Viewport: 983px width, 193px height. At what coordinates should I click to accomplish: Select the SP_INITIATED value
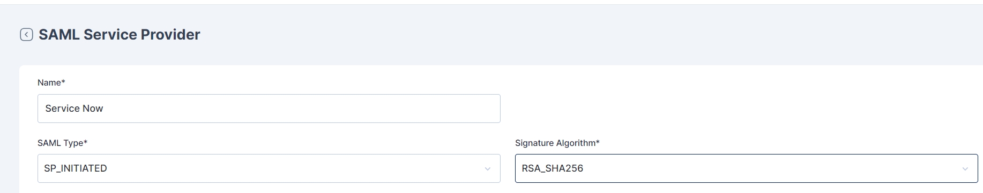pyautogui.click(x=76, y=168)
